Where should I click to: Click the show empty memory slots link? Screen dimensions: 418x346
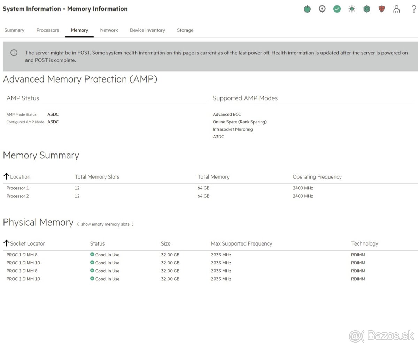coord(105,224)
